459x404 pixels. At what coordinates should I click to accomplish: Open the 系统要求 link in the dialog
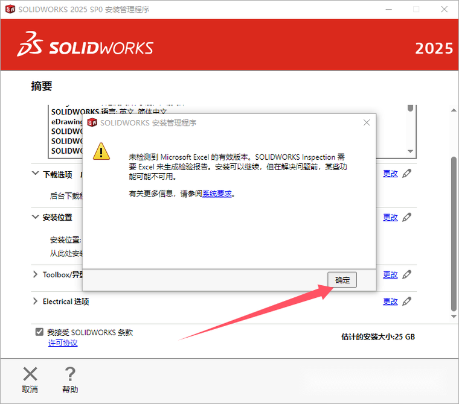[x=217, y=194]
